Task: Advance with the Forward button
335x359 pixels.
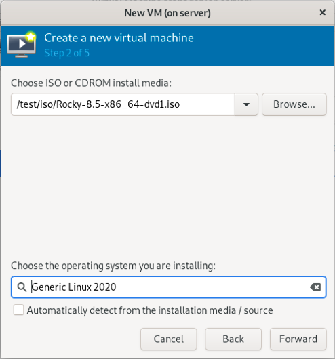Action: click(298, 339)
